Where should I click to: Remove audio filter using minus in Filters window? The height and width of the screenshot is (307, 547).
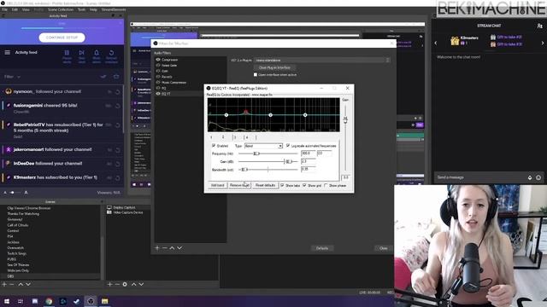164,248
